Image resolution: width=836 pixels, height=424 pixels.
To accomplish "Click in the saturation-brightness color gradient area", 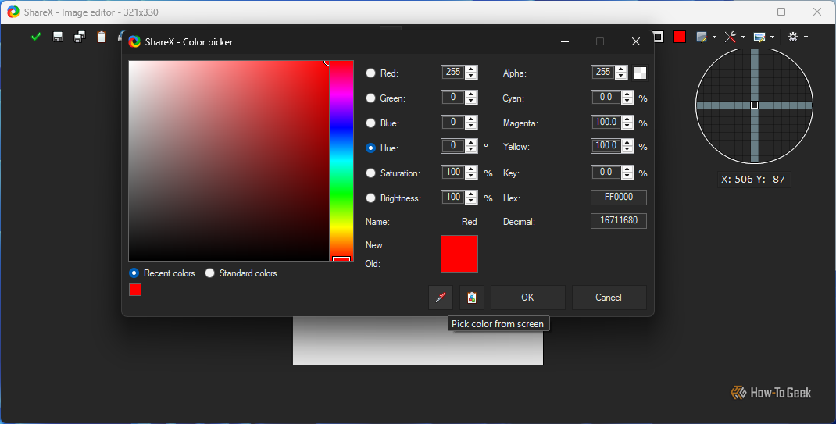I will click(229, 160).
